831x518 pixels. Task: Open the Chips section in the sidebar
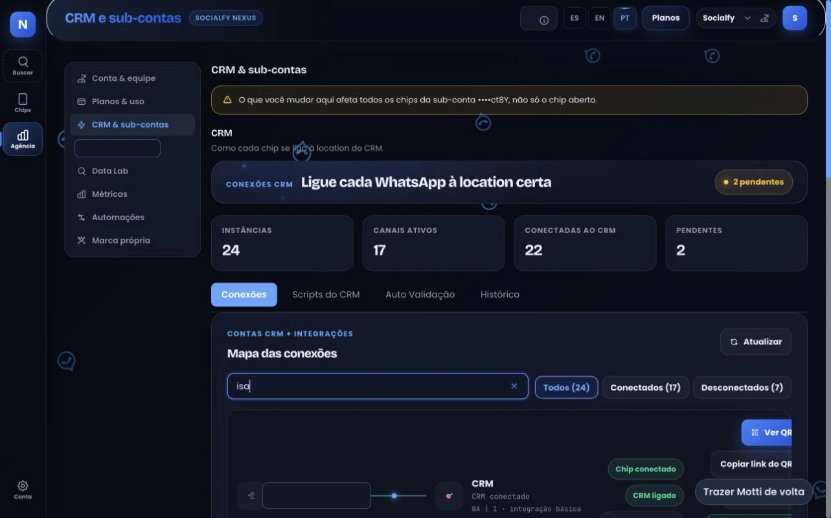tap(23, 102)
